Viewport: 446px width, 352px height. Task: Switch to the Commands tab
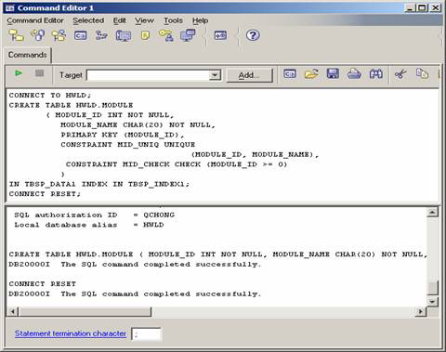pyautogui.click(x=27, y=55)
